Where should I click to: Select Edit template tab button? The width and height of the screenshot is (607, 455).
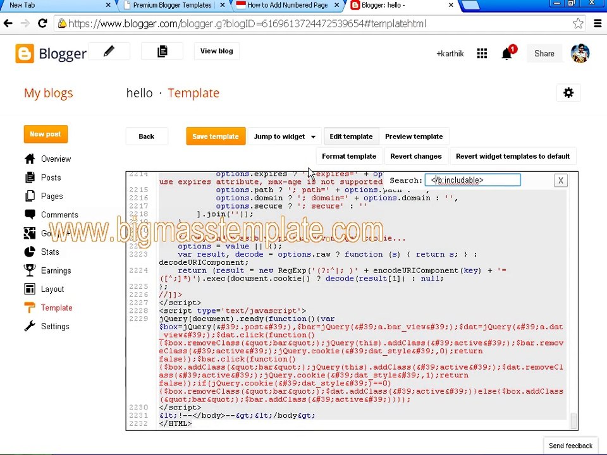(x=351, y=136)
